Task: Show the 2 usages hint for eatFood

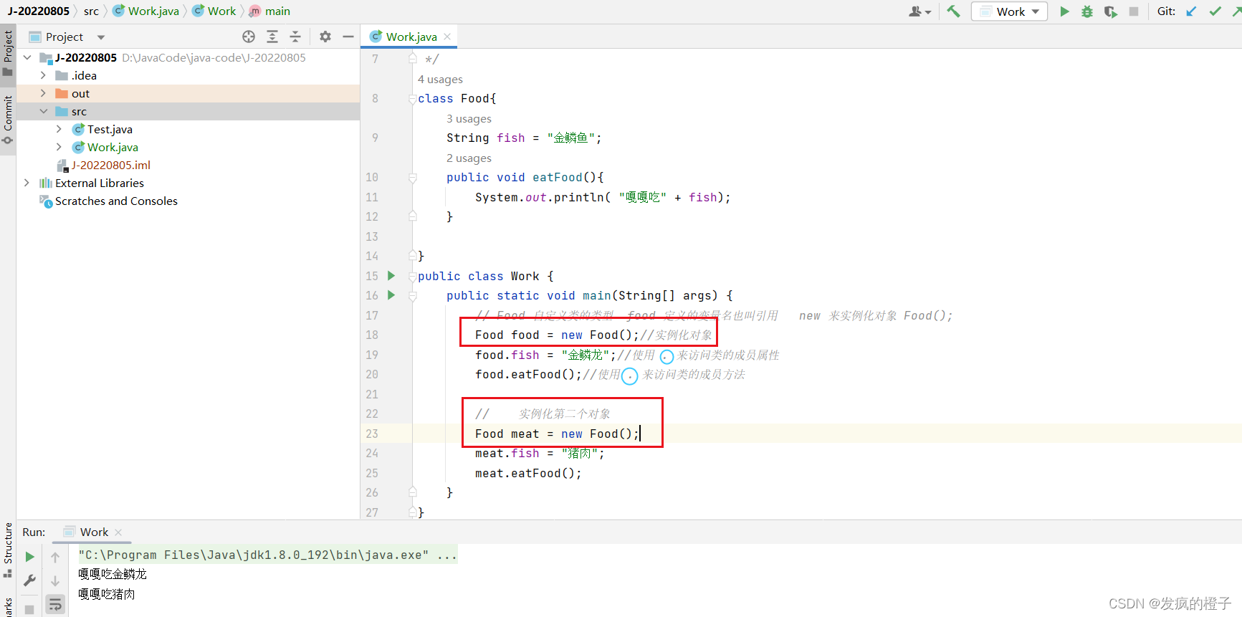Action: [469, 158]
